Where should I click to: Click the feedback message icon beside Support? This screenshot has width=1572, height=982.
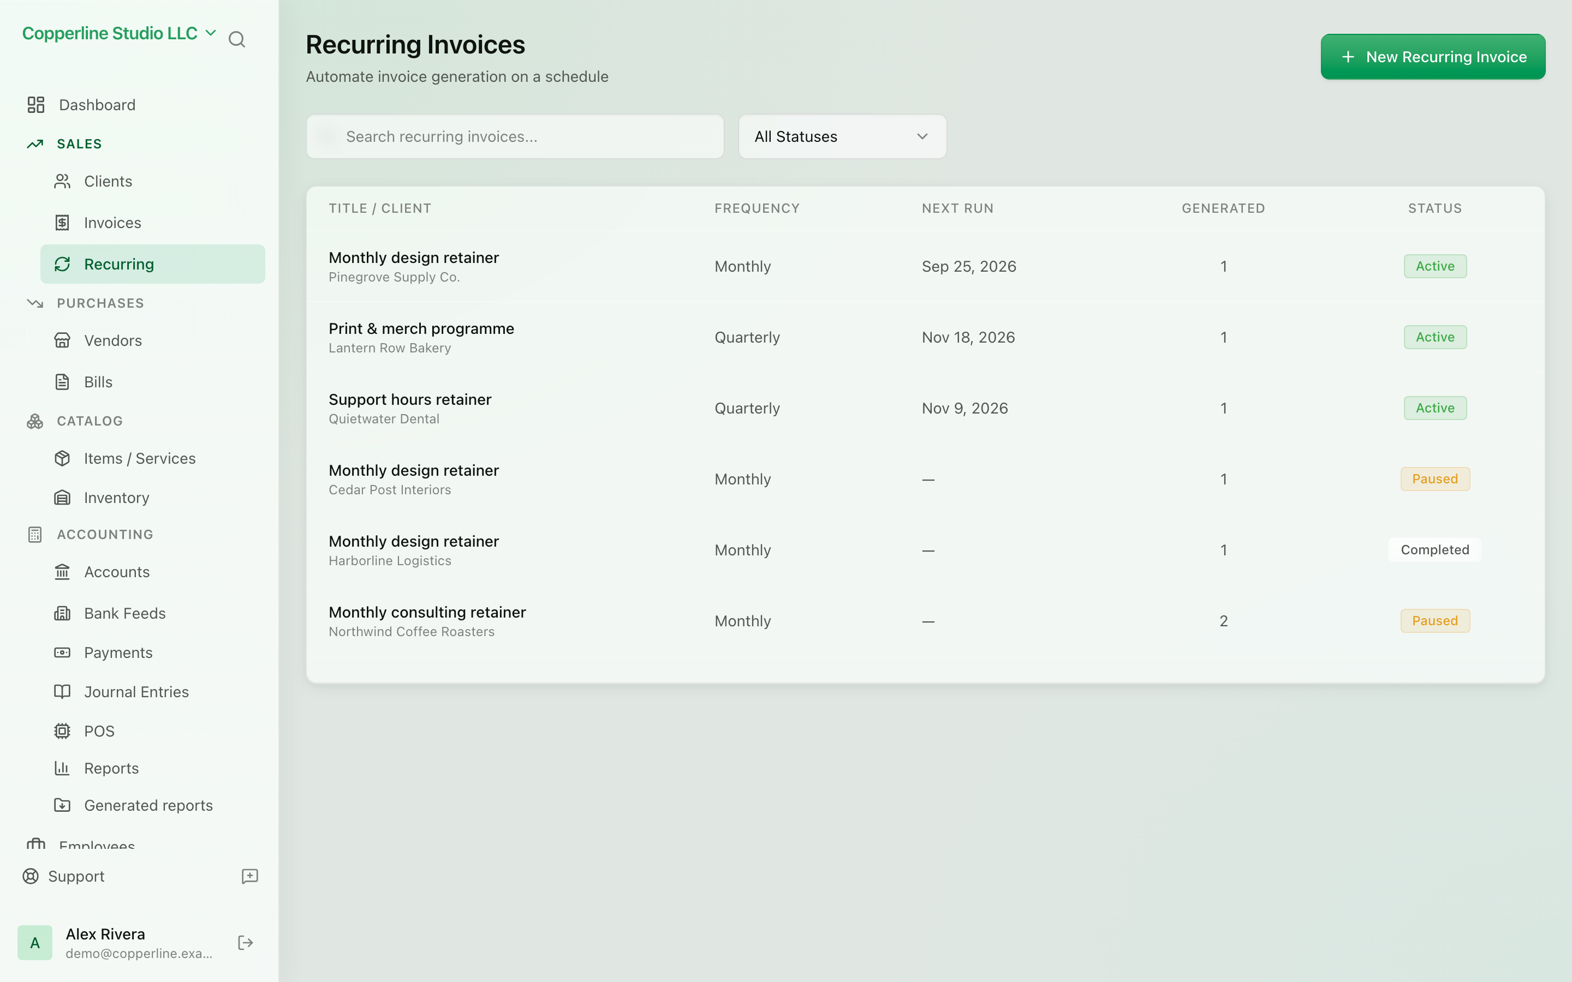tap(250, 876)
